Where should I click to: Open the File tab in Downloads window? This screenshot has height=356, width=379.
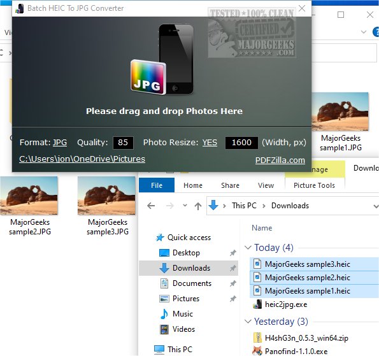pos(157,185)
